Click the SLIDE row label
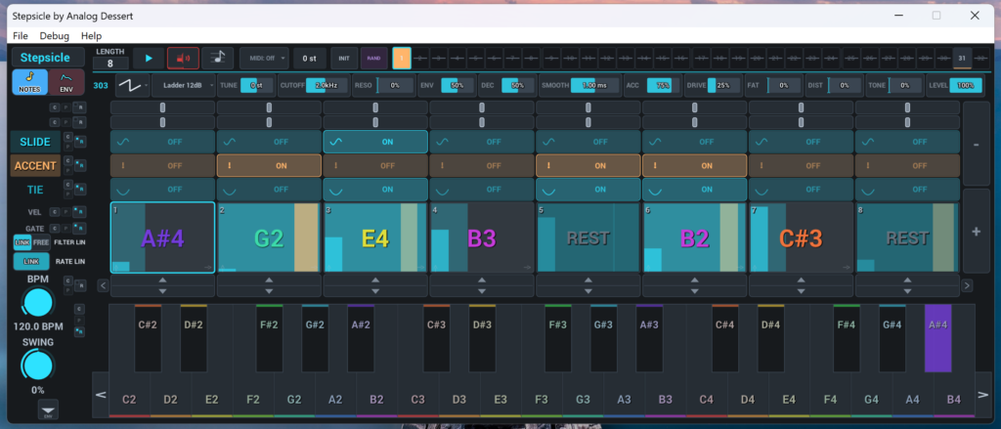 pos(35,142)
